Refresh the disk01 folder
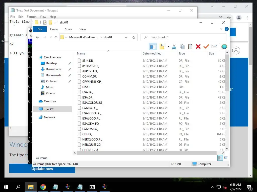The width and height of the screenshot is (257, 192). point(134,37)
